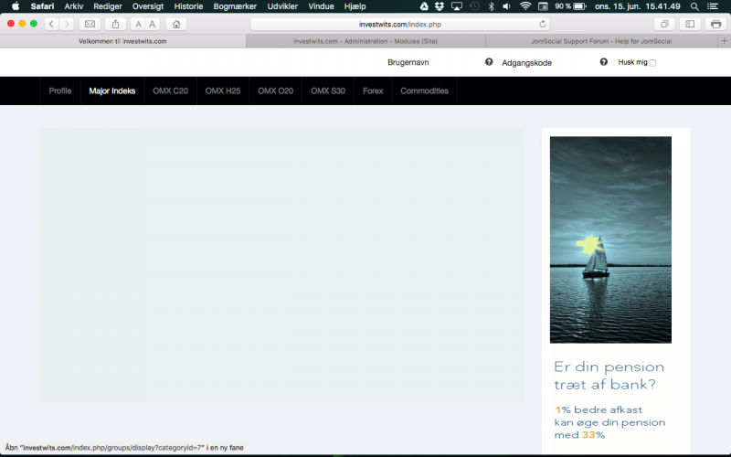Open the Forex nav link
This screenshot has width=731, height=457.
[x=373, y=90]
